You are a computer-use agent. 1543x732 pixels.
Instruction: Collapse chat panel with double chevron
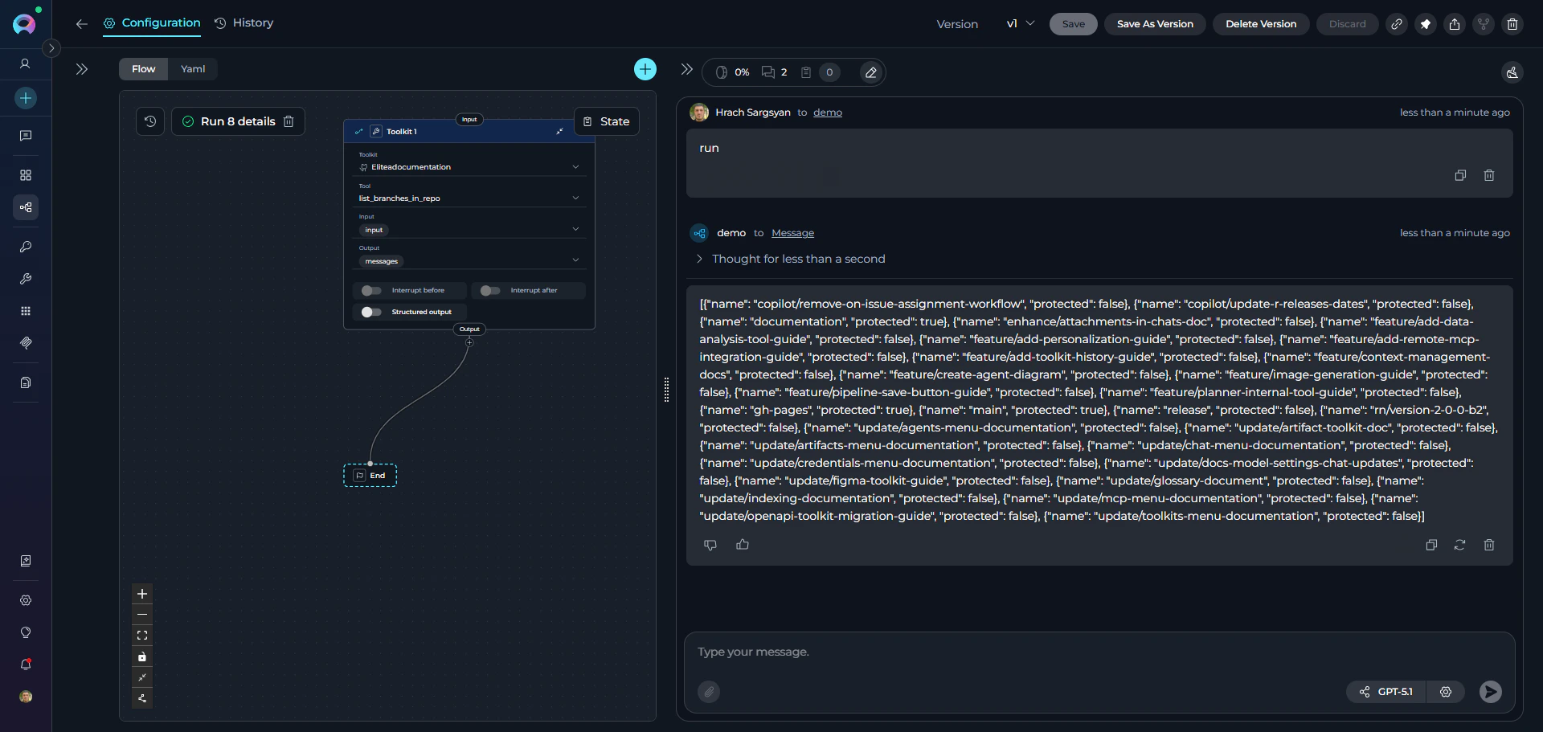click(x=686, y=69)
